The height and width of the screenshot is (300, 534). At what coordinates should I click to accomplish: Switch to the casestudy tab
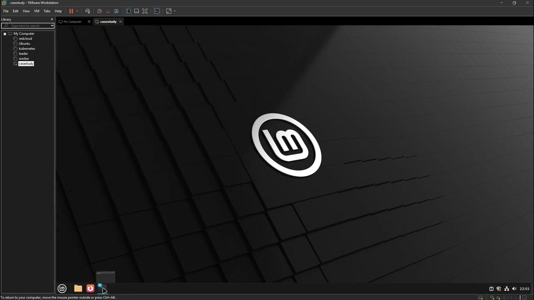pyautogui.click(x=108, y=22)
